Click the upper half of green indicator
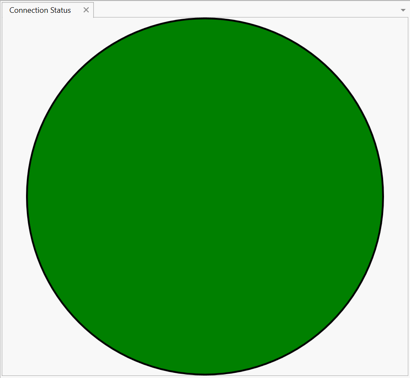 tap(205, 107)
